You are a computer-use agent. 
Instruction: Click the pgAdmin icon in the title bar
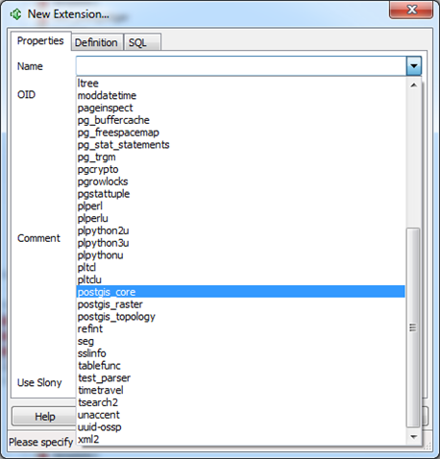coord(15,14)
